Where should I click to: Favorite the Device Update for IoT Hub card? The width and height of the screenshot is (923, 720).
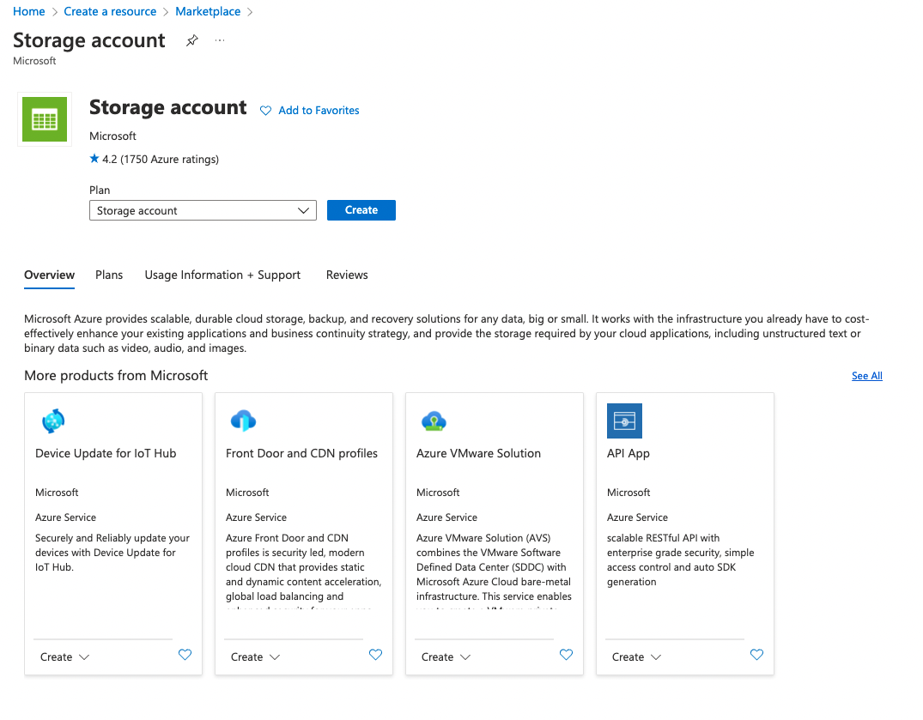click(x=185, y=655)
